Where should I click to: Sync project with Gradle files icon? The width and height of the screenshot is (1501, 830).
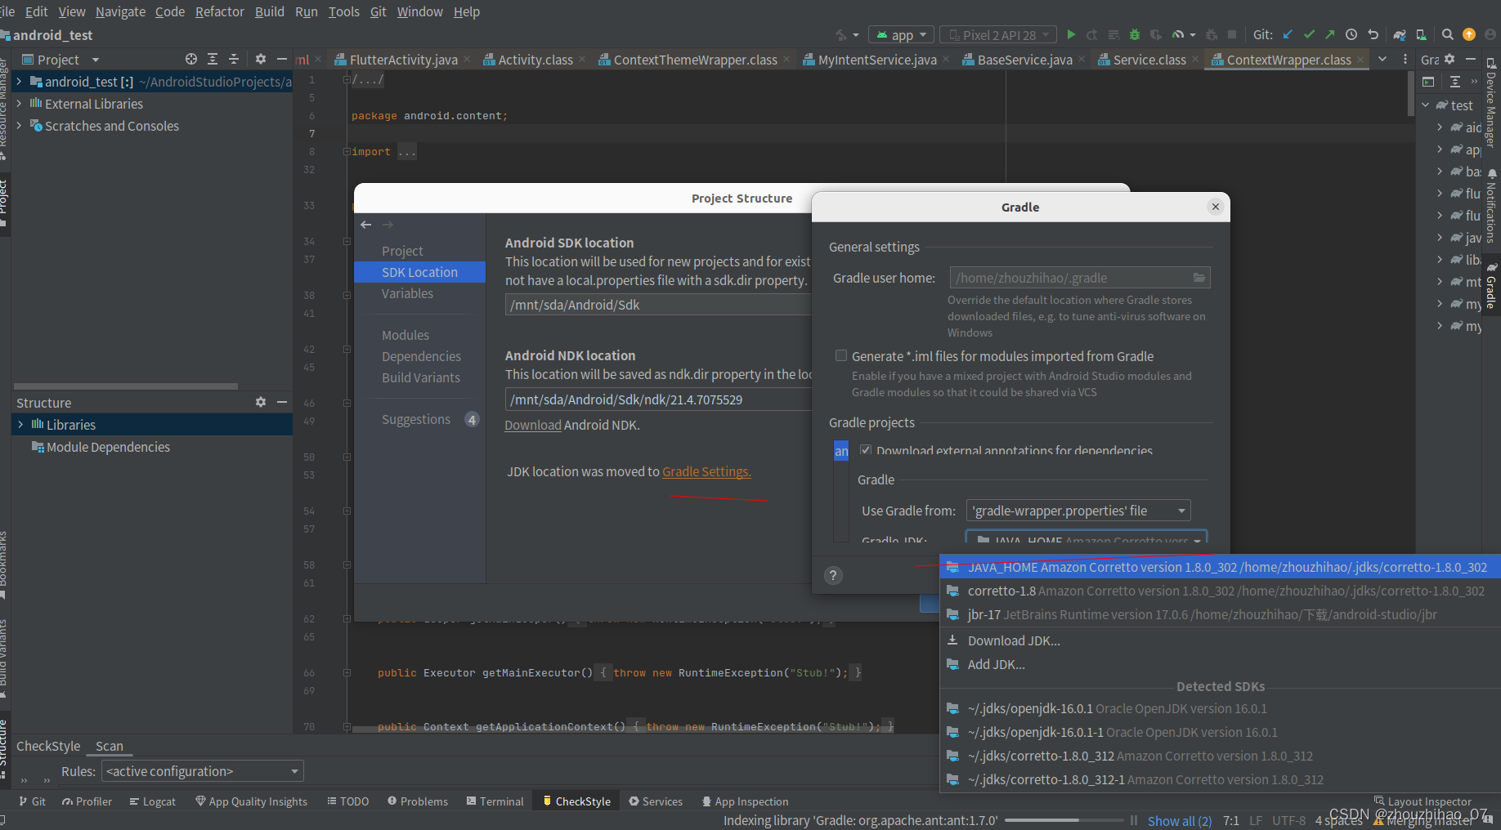click(x=1400, y=35)
